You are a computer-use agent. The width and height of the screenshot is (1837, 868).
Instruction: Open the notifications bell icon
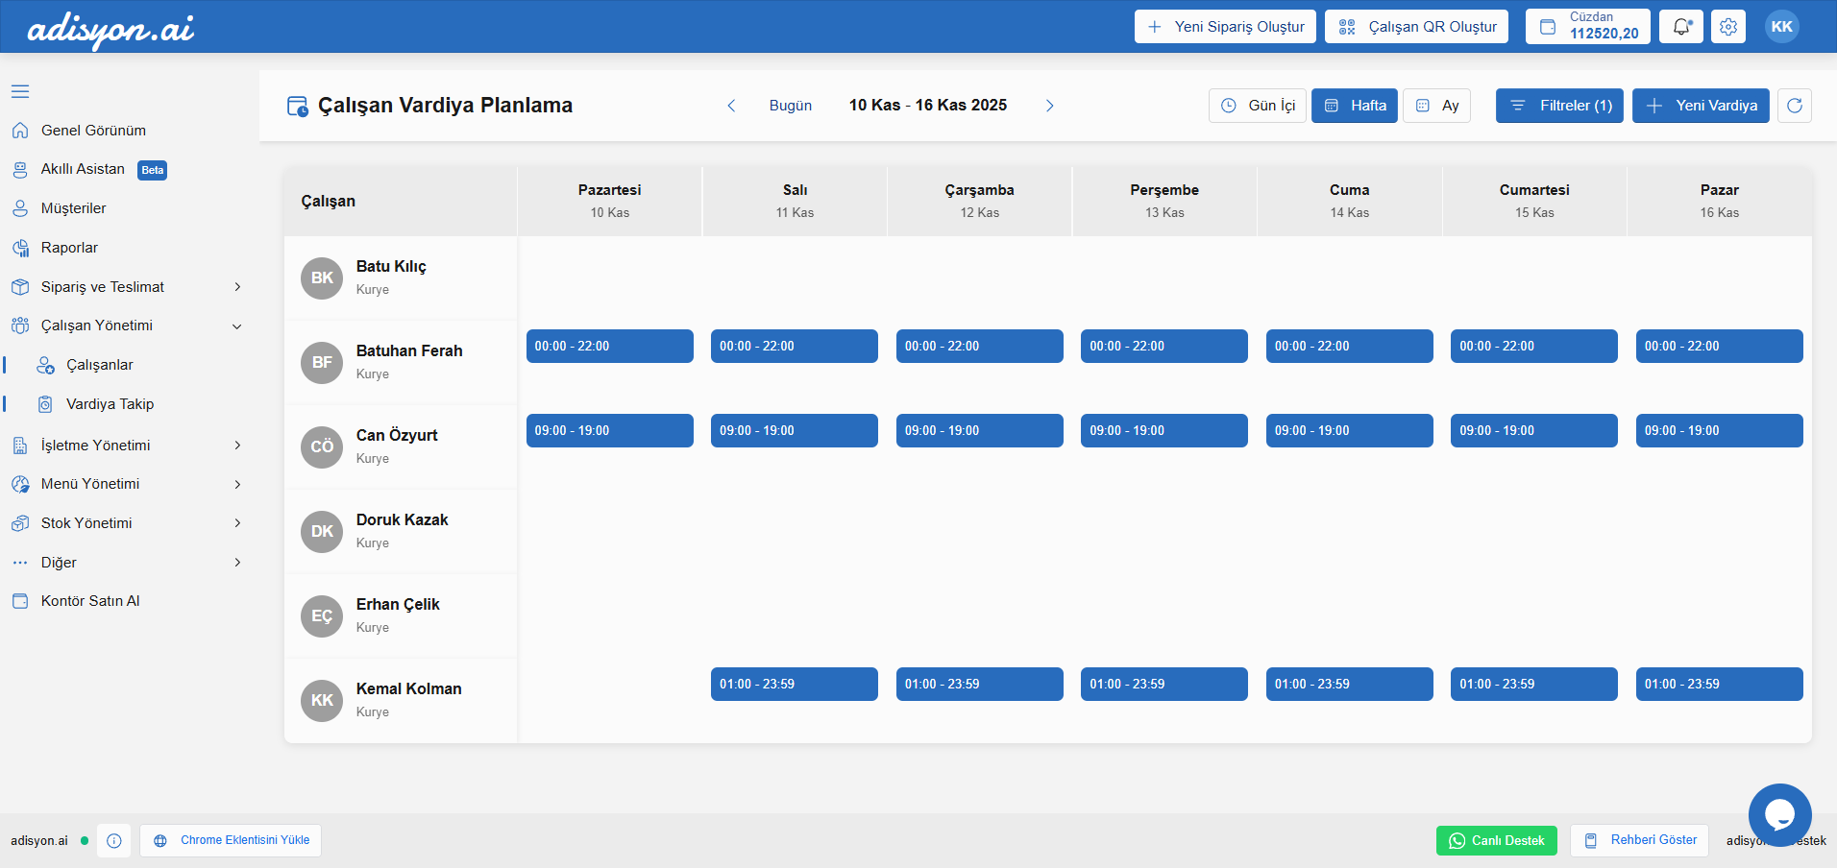pos(1681,27)
